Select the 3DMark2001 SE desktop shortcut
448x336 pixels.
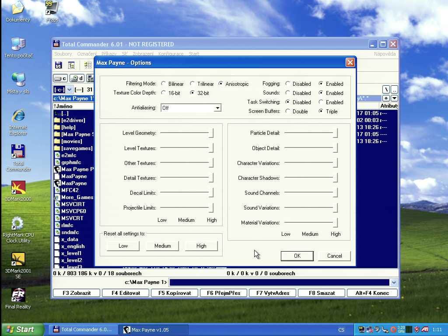point(18,266)
